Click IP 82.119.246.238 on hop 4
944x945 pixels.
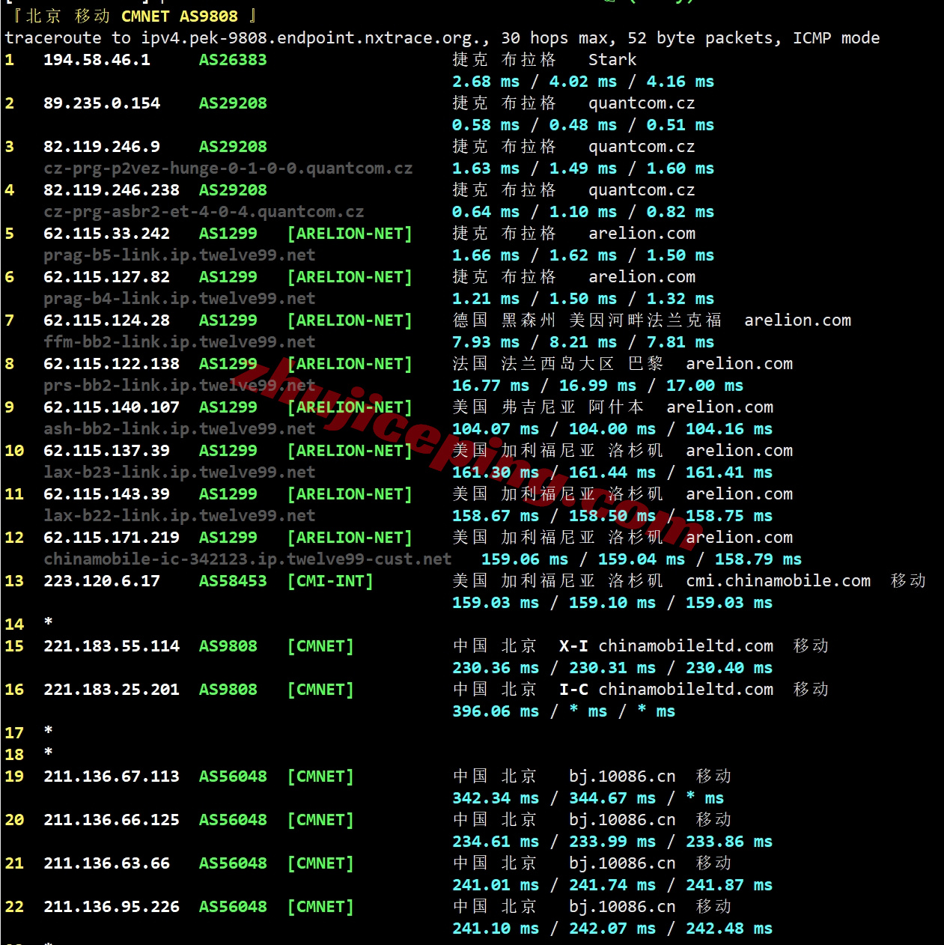click(112, 190)
